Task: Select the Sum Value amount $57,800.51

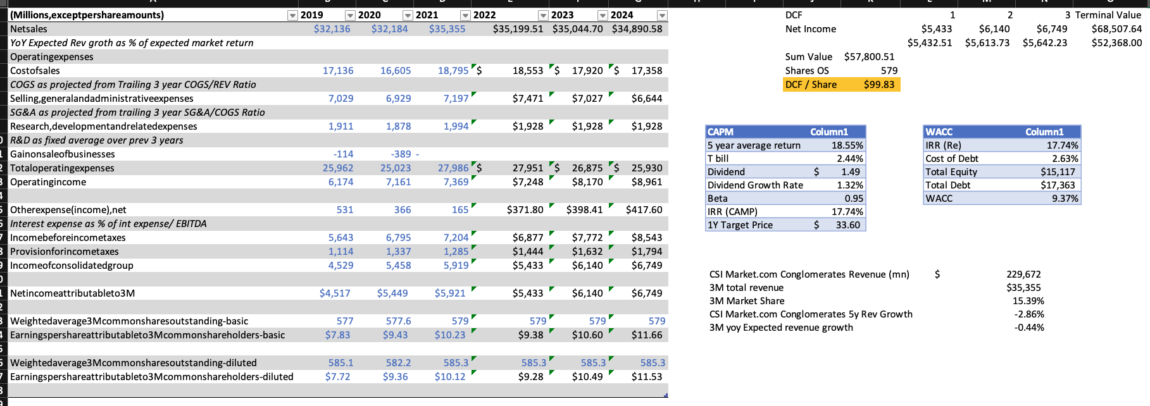Action: pos(869,57)
